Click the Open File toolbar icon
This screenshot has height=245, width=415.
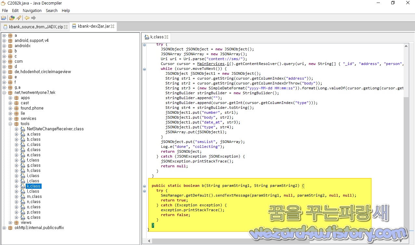[x=4, y=18]
